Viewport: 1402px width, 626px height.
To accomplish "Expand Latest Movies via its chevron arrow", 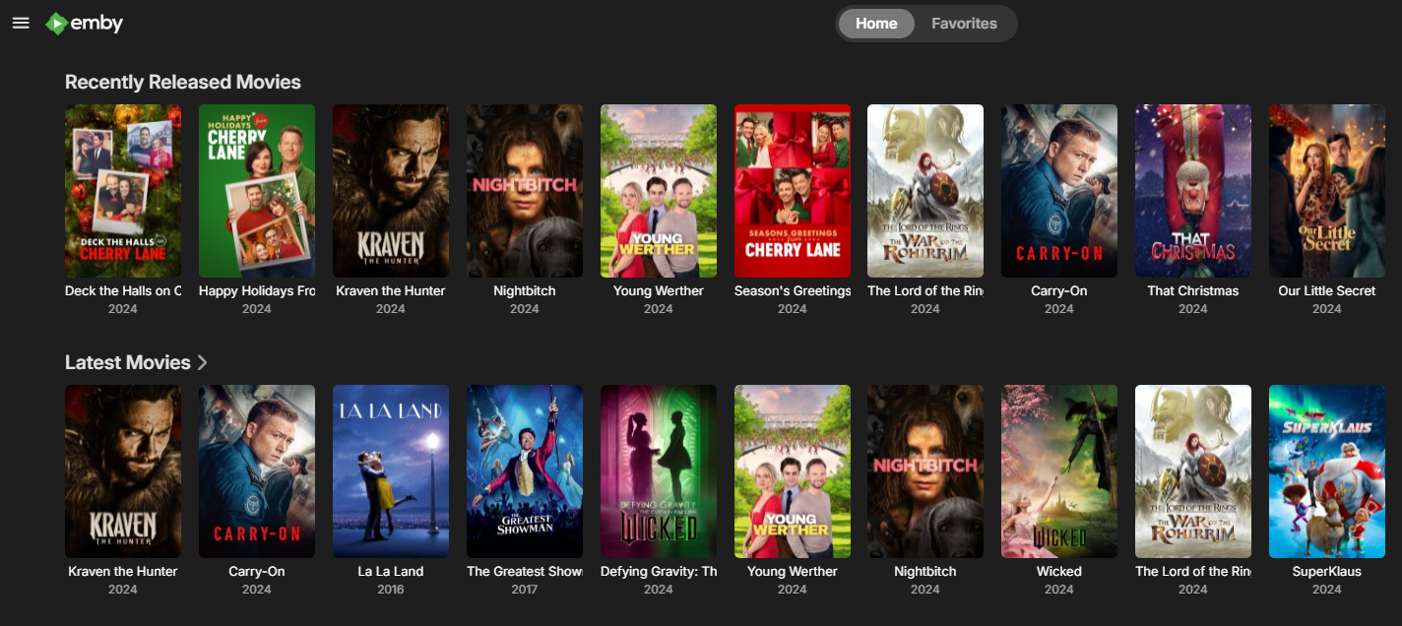I will [x=203, y=362].
